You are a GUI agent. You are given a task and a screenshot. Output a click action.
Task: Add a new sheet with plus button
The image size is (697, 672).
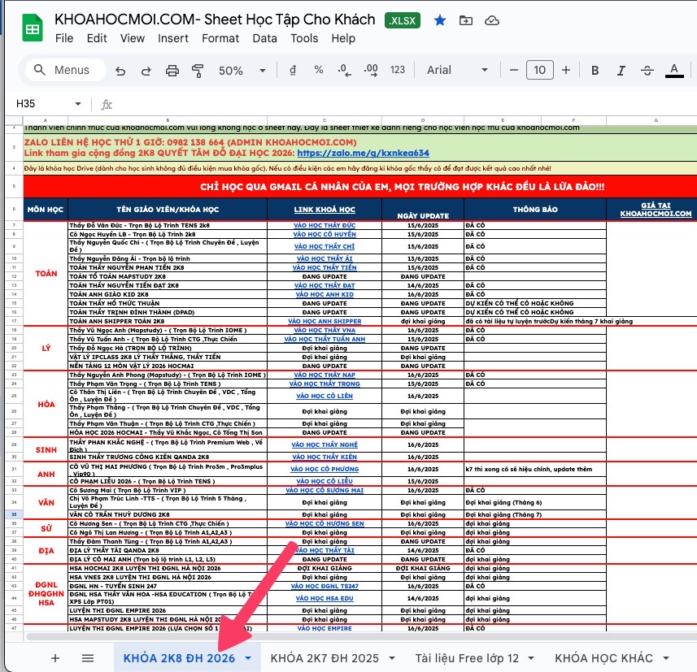click(x=55, y=658)
